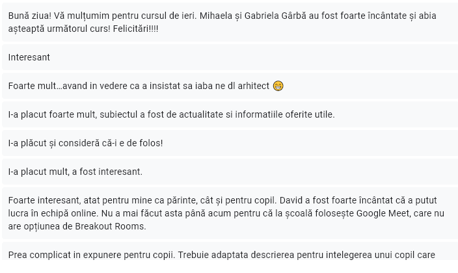The image size is (458, 273).
Task: Click 'lucra în echipă online' text
Action: [53, 213]
